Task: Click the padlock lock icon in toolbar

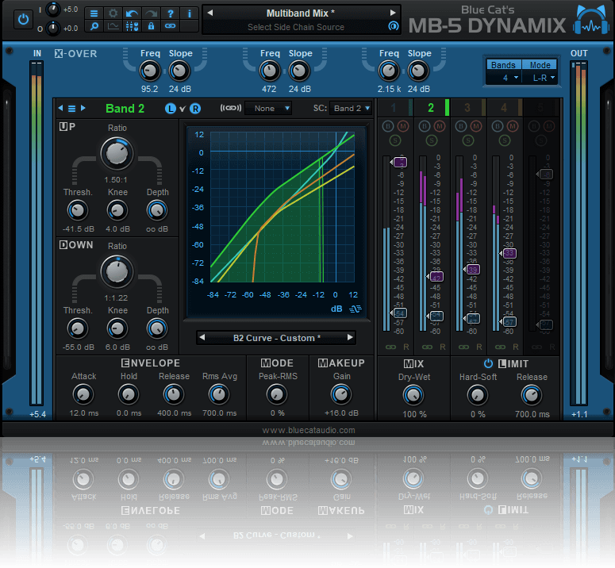Action: tap(151, 26)
